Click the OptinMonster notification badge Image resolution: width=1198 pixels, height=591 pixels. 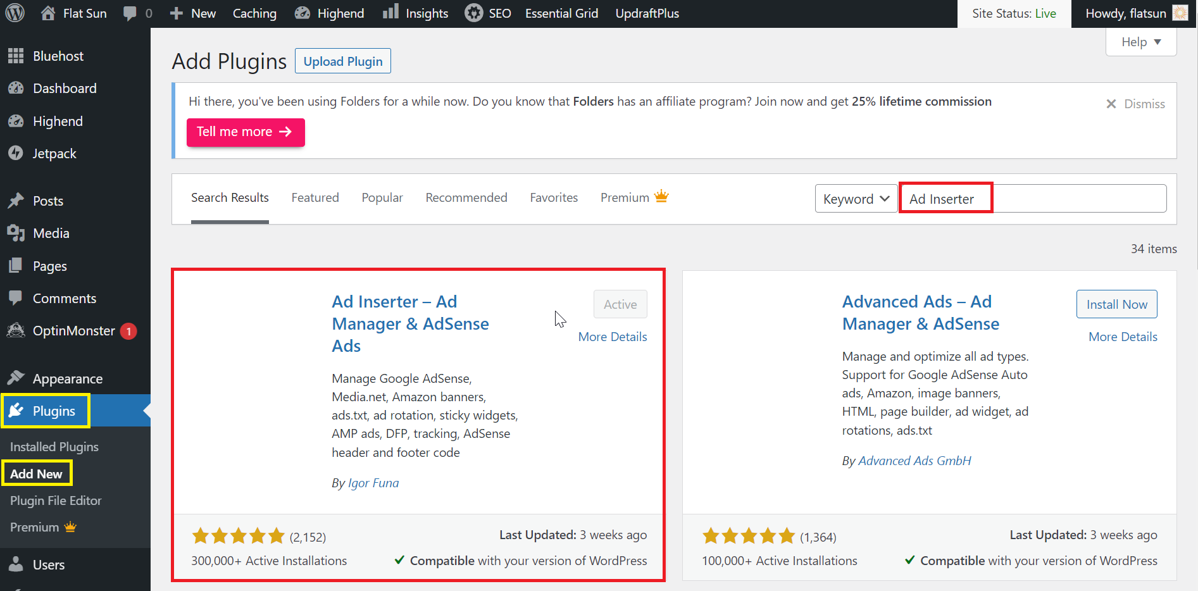click(128, 331)
